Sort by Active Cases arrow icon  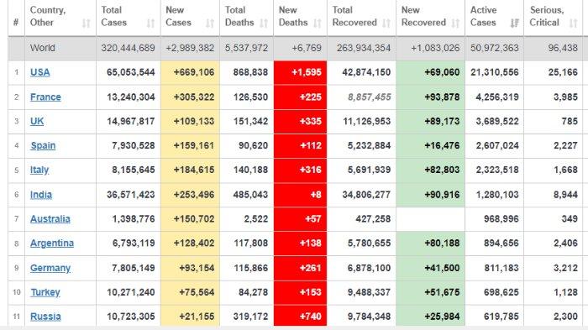click(514, 24)
